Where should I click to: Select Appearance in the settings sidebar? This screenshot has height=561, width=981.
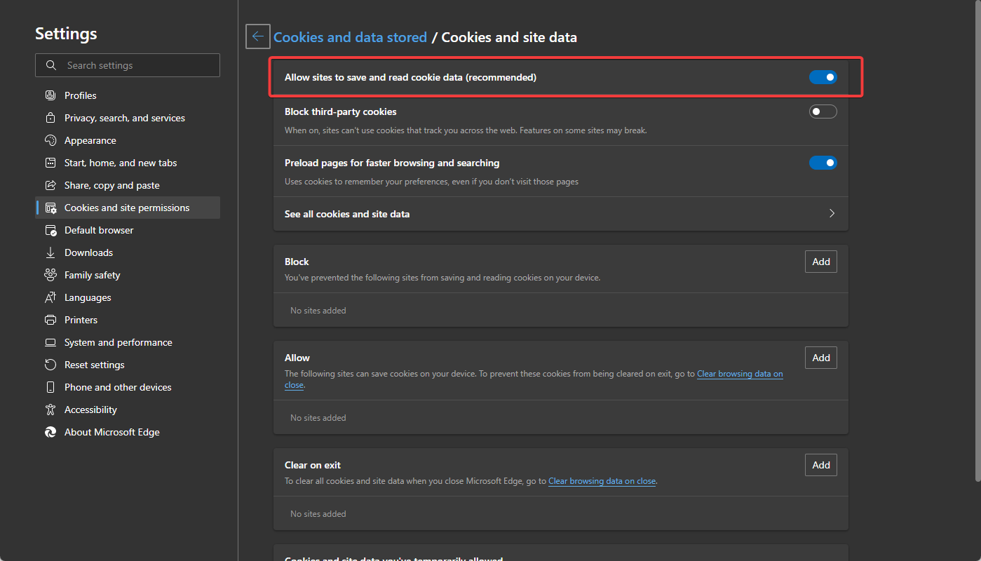coord(128,140)
